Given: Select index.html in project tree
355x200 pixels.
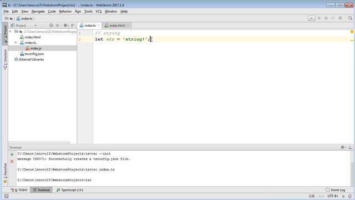Looking at the screenshot, I should click(31, 37).
